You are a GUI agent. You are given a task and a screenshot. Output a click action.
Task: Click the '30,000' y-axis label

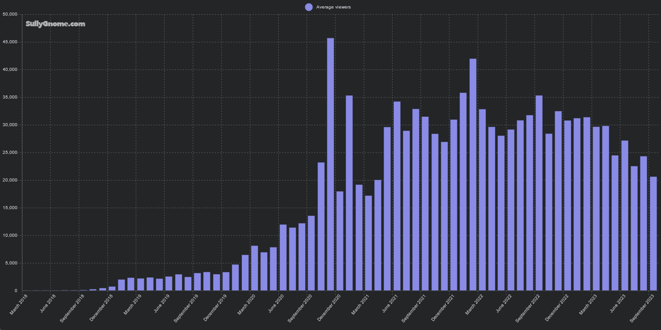pos(9,125)
